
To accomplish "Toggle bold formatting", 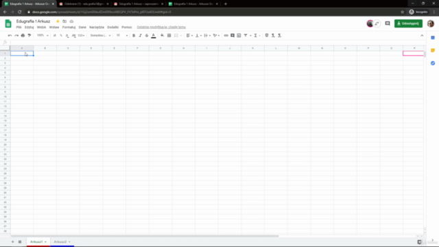I will (134, 36).
